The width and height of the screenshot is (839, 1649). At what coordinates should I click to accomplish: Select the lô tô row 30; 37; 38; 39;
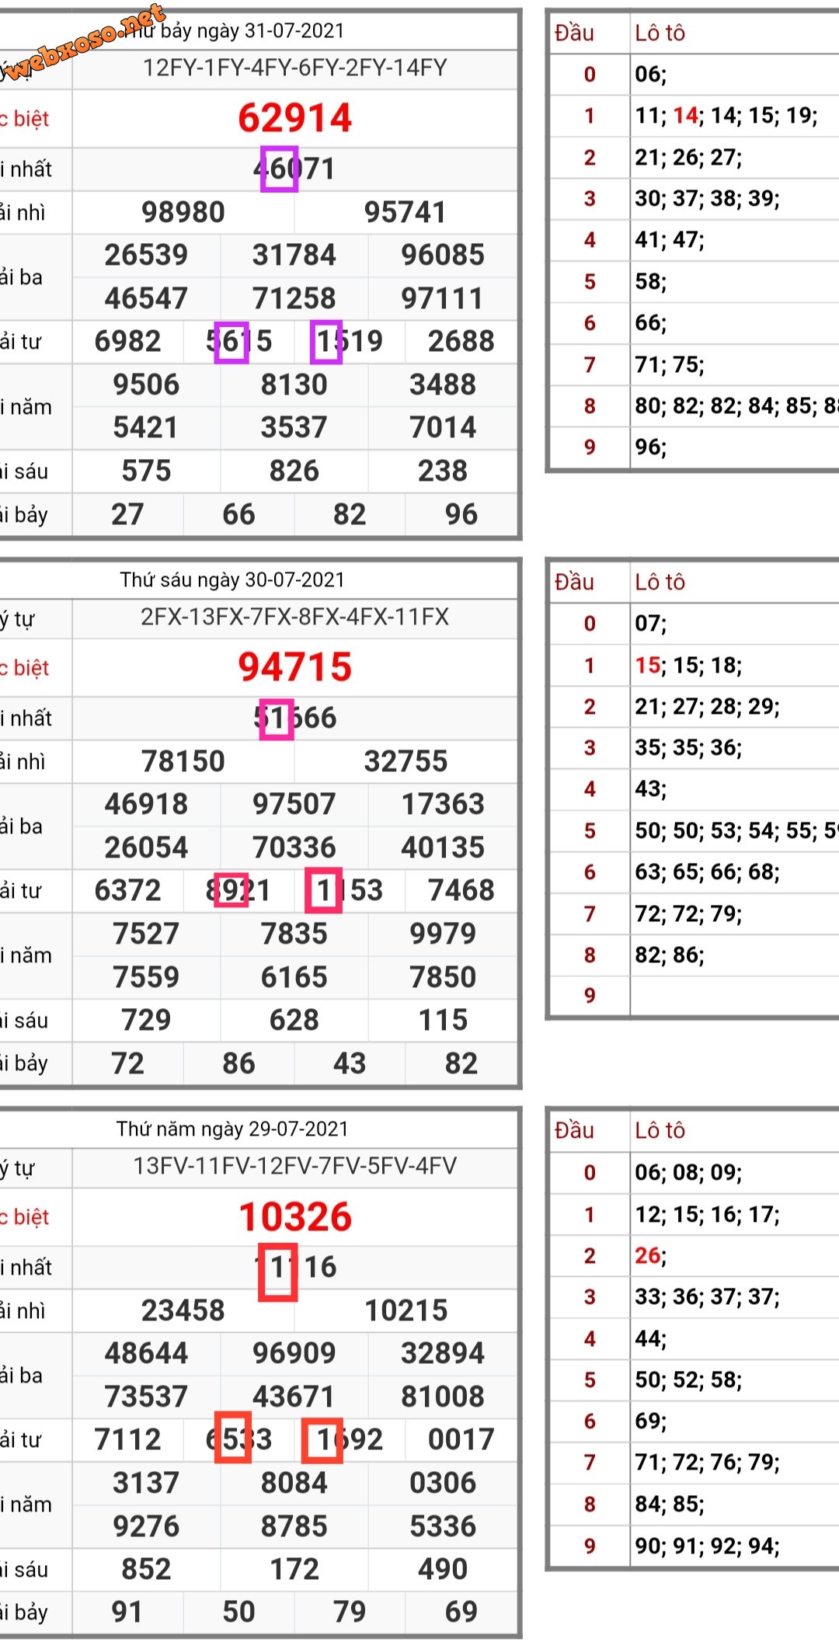click(x=708, y=199)
